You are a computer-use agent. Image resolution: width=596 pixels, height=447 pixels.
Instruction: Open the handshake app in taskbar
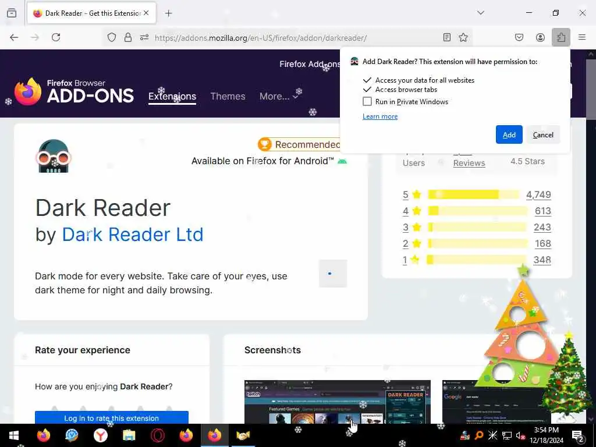tap(243, 435)
